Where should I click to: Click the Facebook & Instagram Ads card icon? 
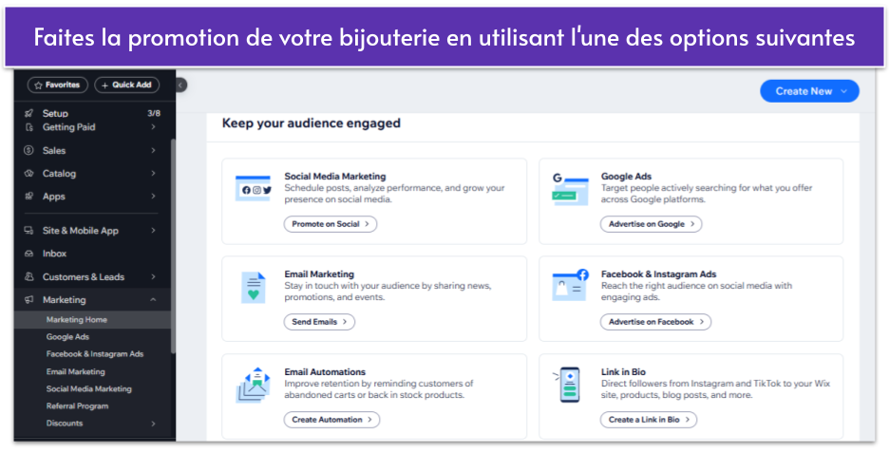[x=570, y=285]
